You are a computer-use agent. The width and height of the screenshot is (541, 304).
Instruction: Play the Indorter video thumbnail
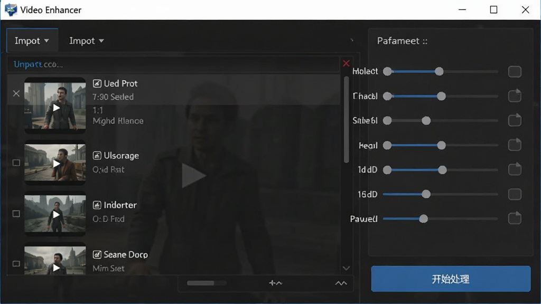[x=55, y=214]
